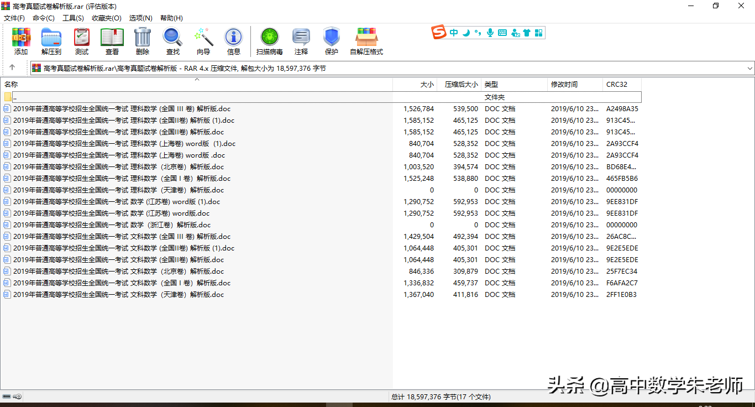Switch Sogou input to English mode
The width and height of the screenshot is (755, 407).
[453, 32]
